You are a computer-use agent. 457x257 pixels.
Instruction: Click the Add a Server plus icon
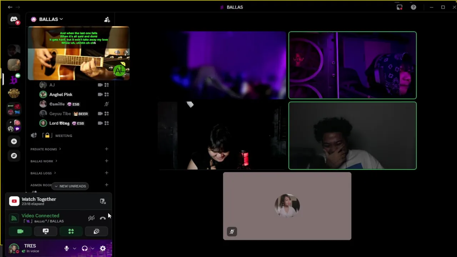pos(14,141)
